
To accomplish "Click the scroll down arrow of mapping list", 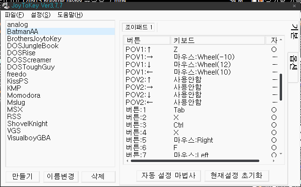I will (281, 154).
